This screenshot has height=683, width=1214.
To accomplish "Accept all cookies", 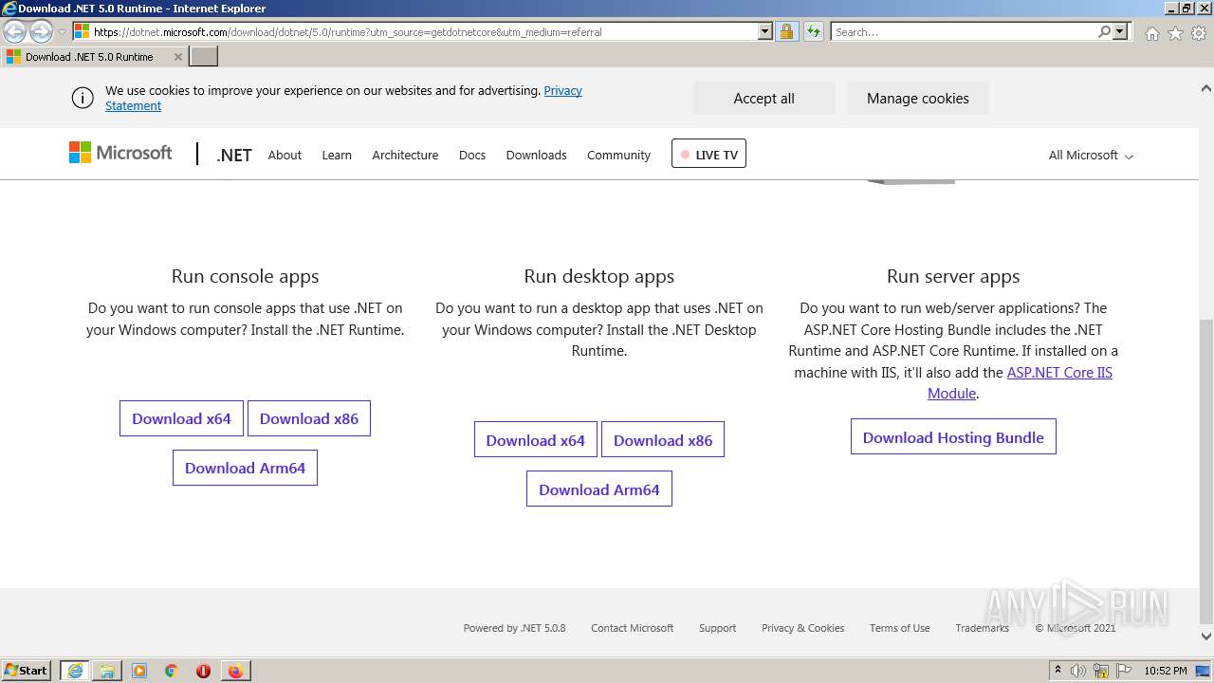I will click(x=763, y=98).
